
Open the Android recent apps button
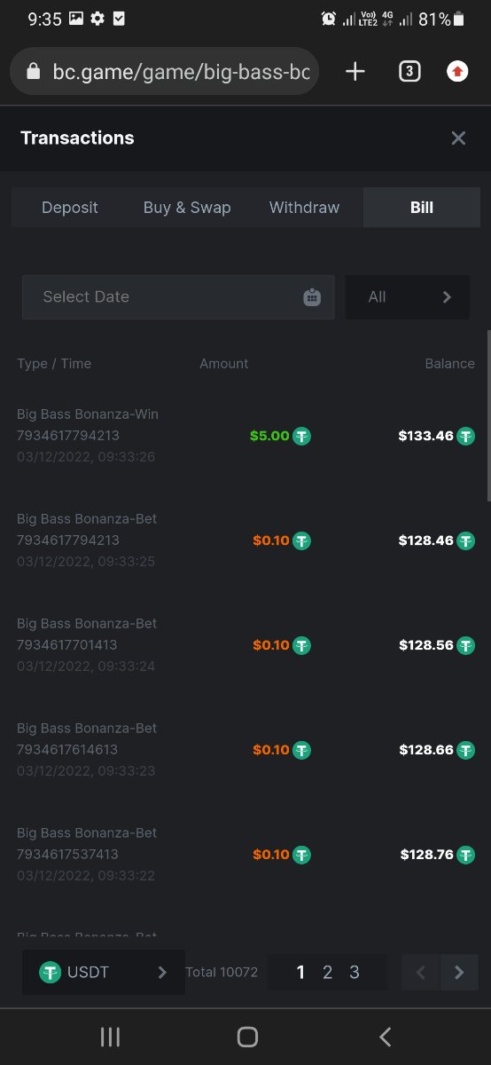110,1037
